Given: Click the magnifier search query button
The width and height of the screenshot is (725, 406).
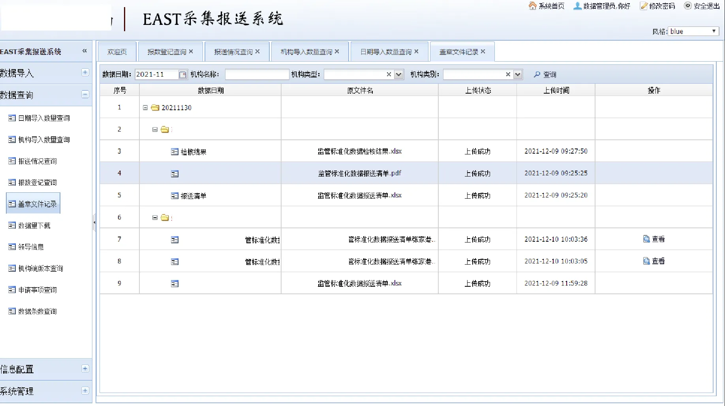Looking at the screenshot, I should pyautogui.click(x=537, y=74).
